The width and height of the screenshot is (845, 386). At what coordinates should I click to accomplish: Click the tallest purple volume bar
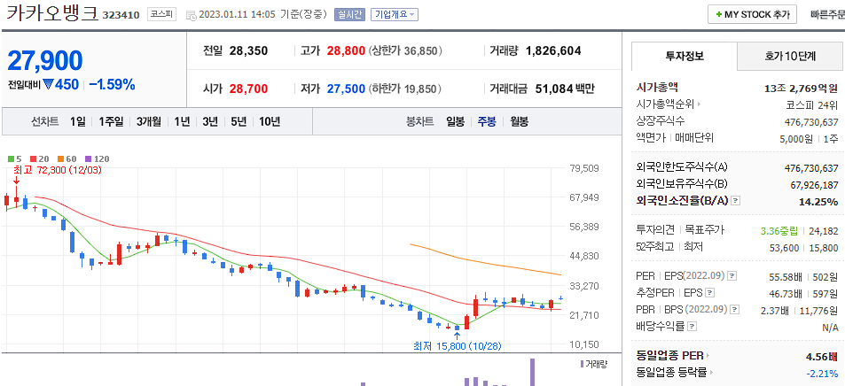tap(532, 372)
